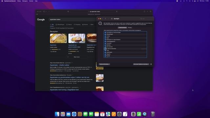Open the first Appelcake recipe thumbnail
This screenshot has width=210, height=118.
coord(58,38)
